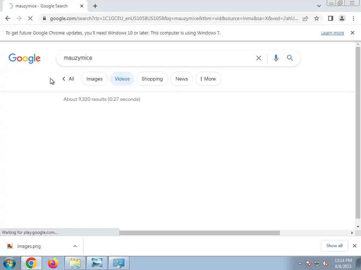Screen dimensions: 361x270
Task: Open the control panel taskbar icon
Action: pyautogui.click(x=119, y=263)
